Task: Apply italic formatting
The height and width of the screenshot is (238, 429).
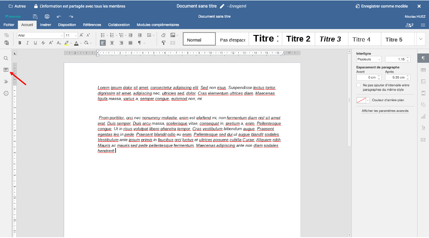Action: (x=28, y=43)
